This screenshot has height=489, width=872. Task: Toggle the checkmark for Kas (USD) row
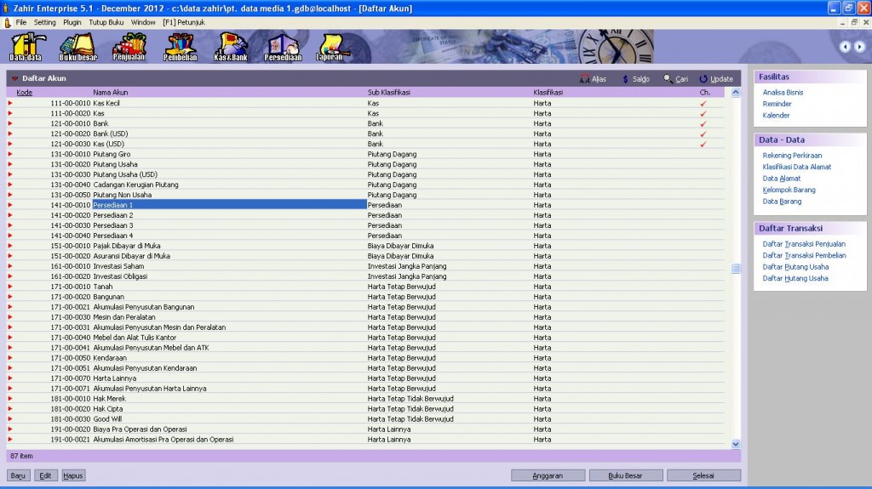coord(703,144)
